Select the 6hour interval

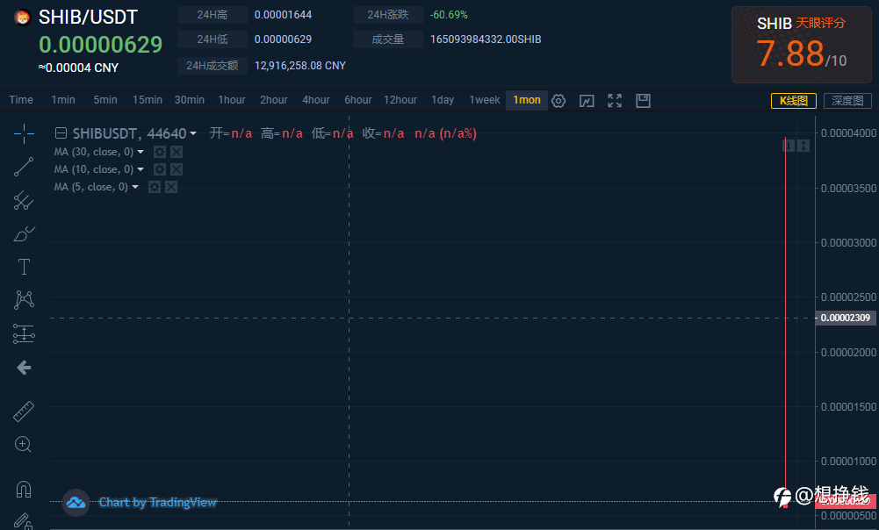click(x=358, y=100)
